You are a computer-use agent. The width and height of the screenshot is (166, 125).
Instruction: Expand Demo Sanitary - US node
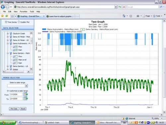8,66
